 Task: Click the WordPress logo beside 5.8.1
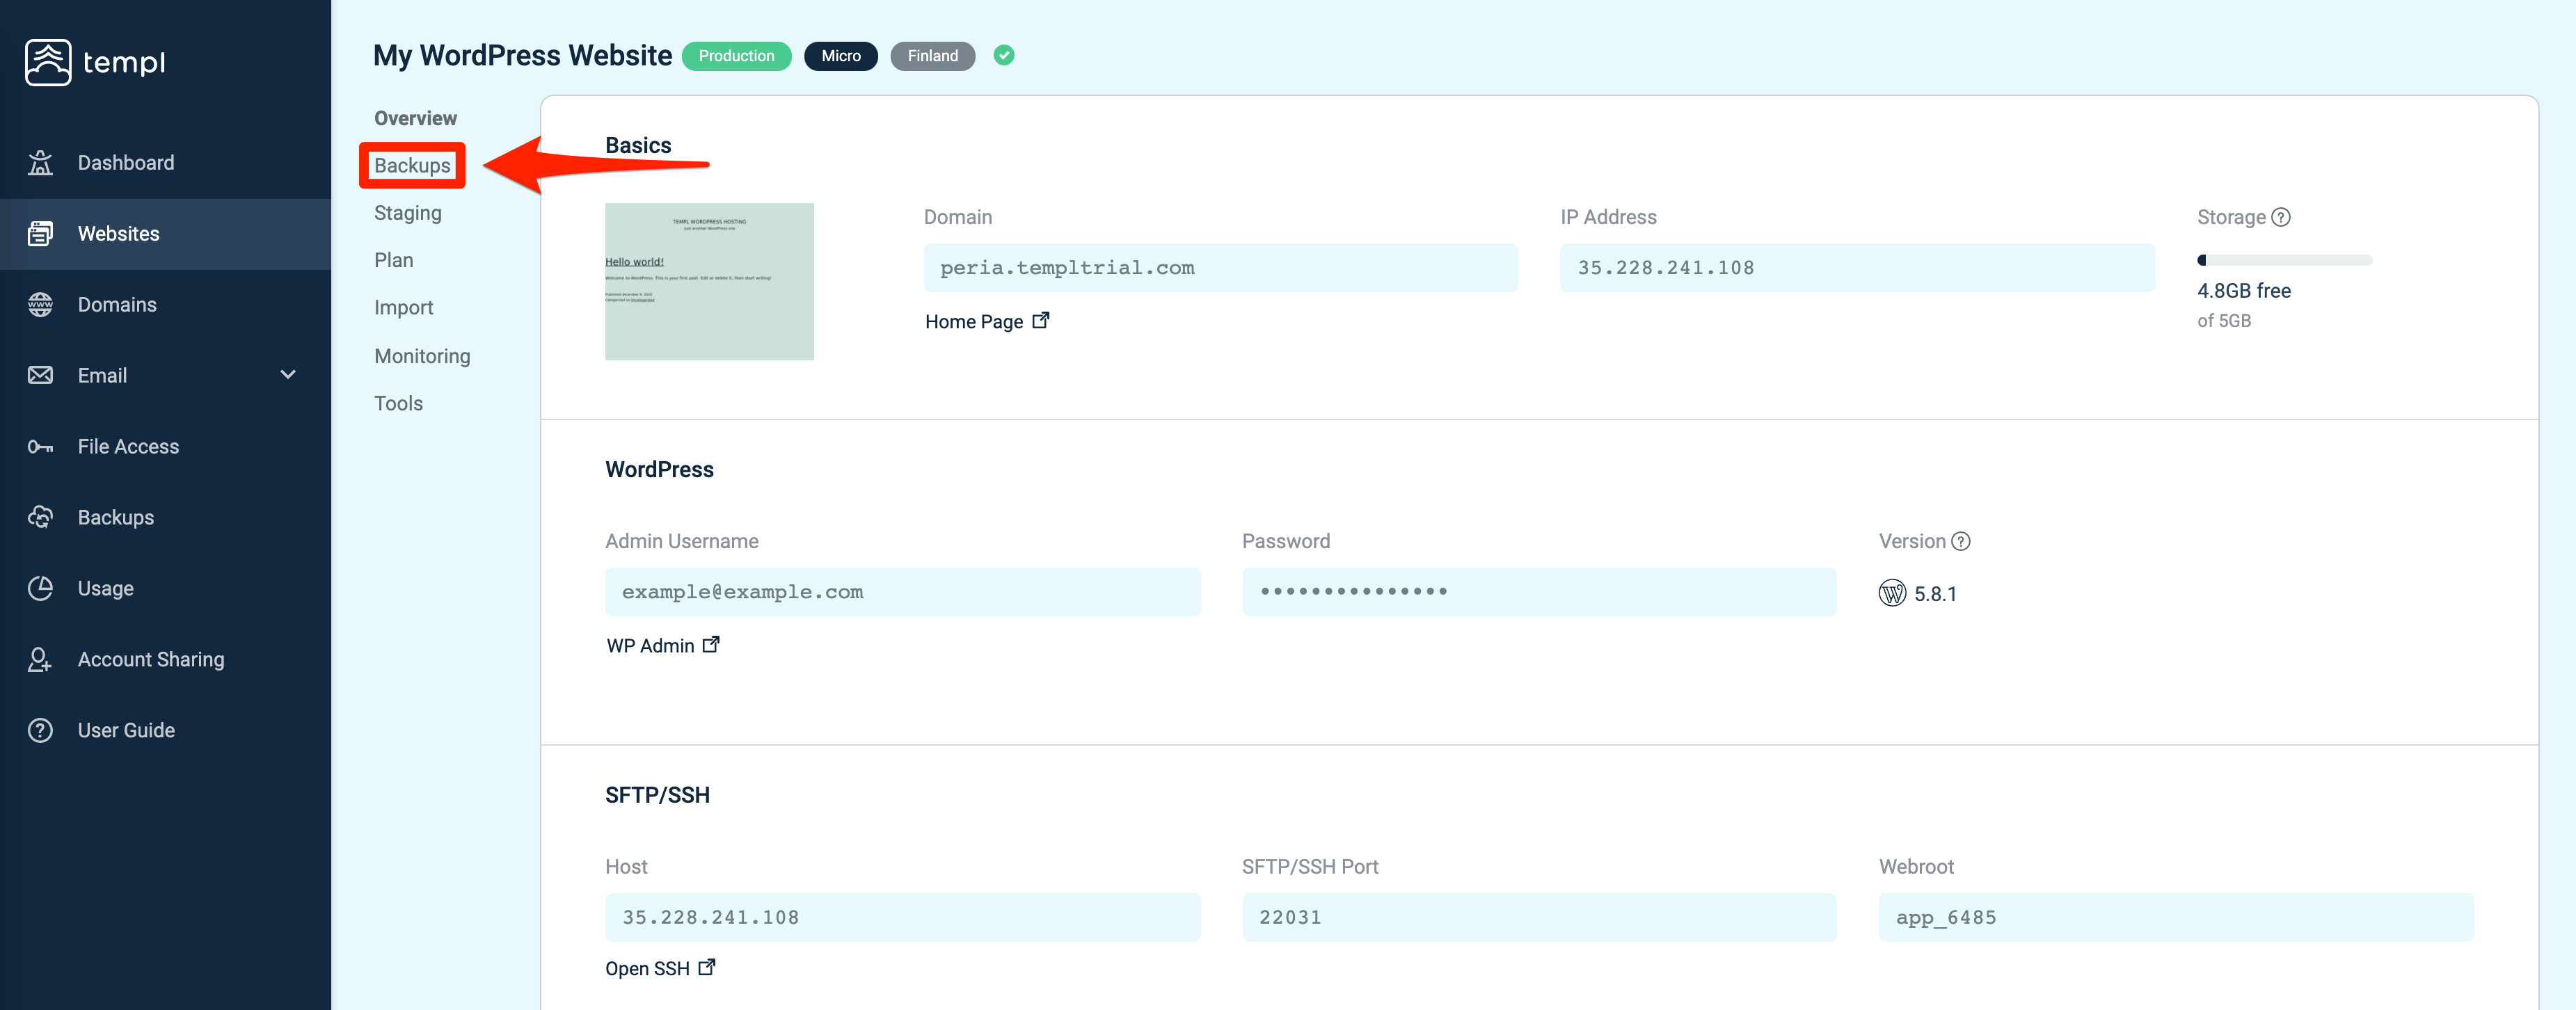pyautogui.click(x=1892, y=593)
